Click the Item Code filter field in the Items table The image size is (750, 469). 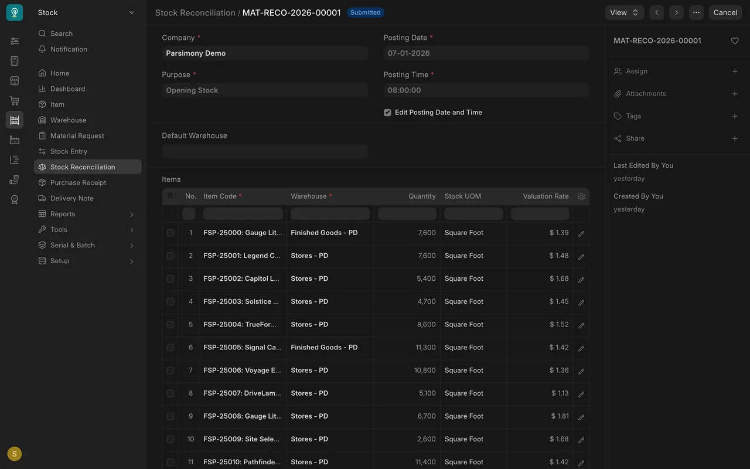(x=243, y=213)
